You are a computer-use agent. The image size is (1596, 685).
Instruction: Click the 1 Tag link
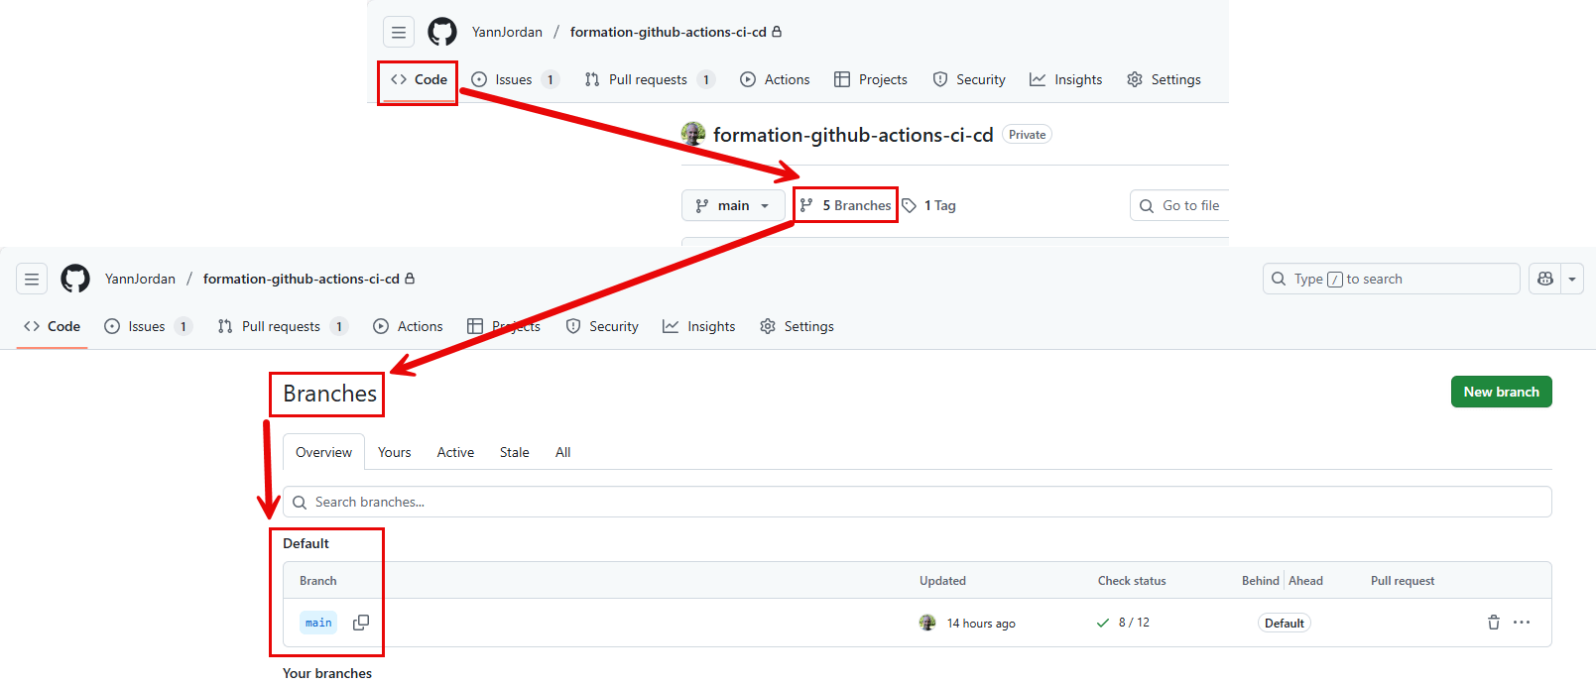pos(929,205)
